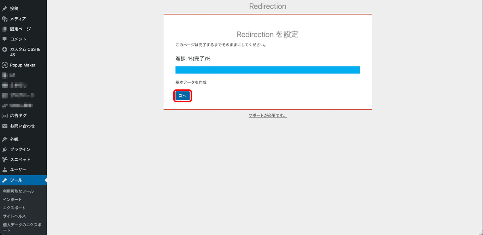Screen dimensions: 483x235
Task: Click the envelope icon beside お問い合わせ
Action: click(x=5, y=126)
